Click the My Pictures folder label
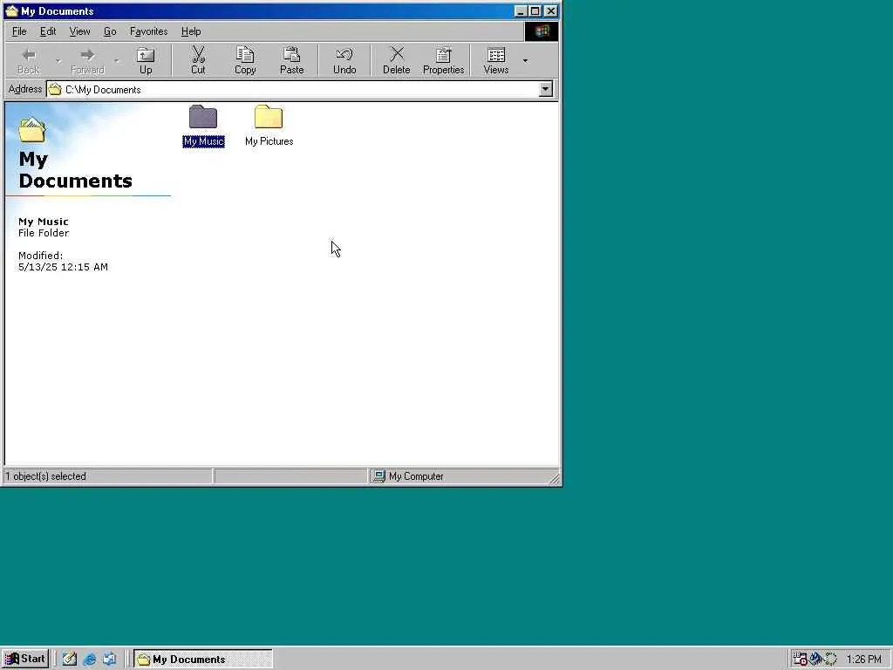The image size is (893, 670). tap(269, 141)
